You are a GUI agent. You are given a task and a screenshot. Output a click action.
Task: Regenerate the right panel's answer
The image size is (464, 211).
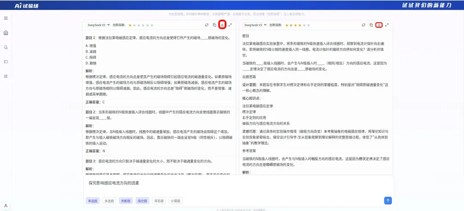364,25
